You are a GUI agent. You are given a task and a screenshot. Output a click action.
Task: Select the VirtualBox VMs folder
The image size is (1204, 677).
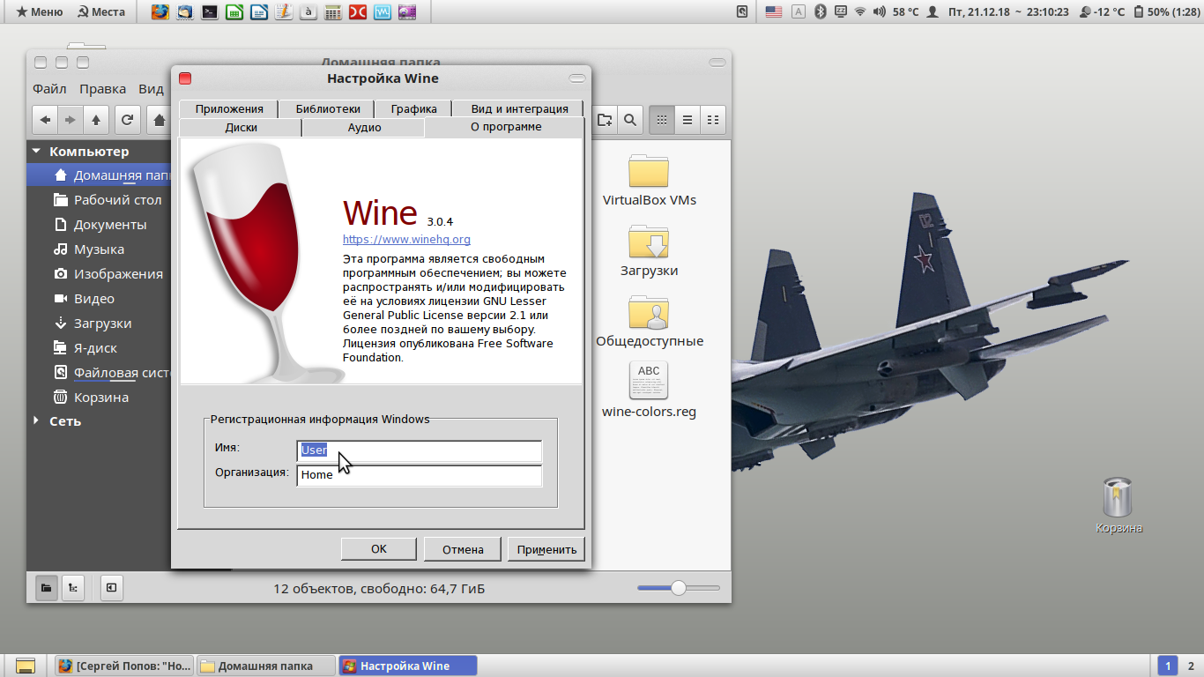649,181
